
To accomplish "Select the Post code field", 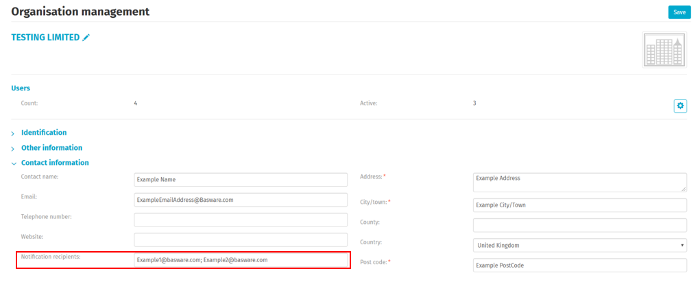I will [x=579, y=265].
